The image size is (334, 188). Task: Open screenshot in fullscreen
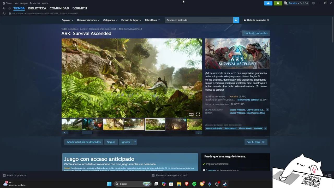coord(198,114)
